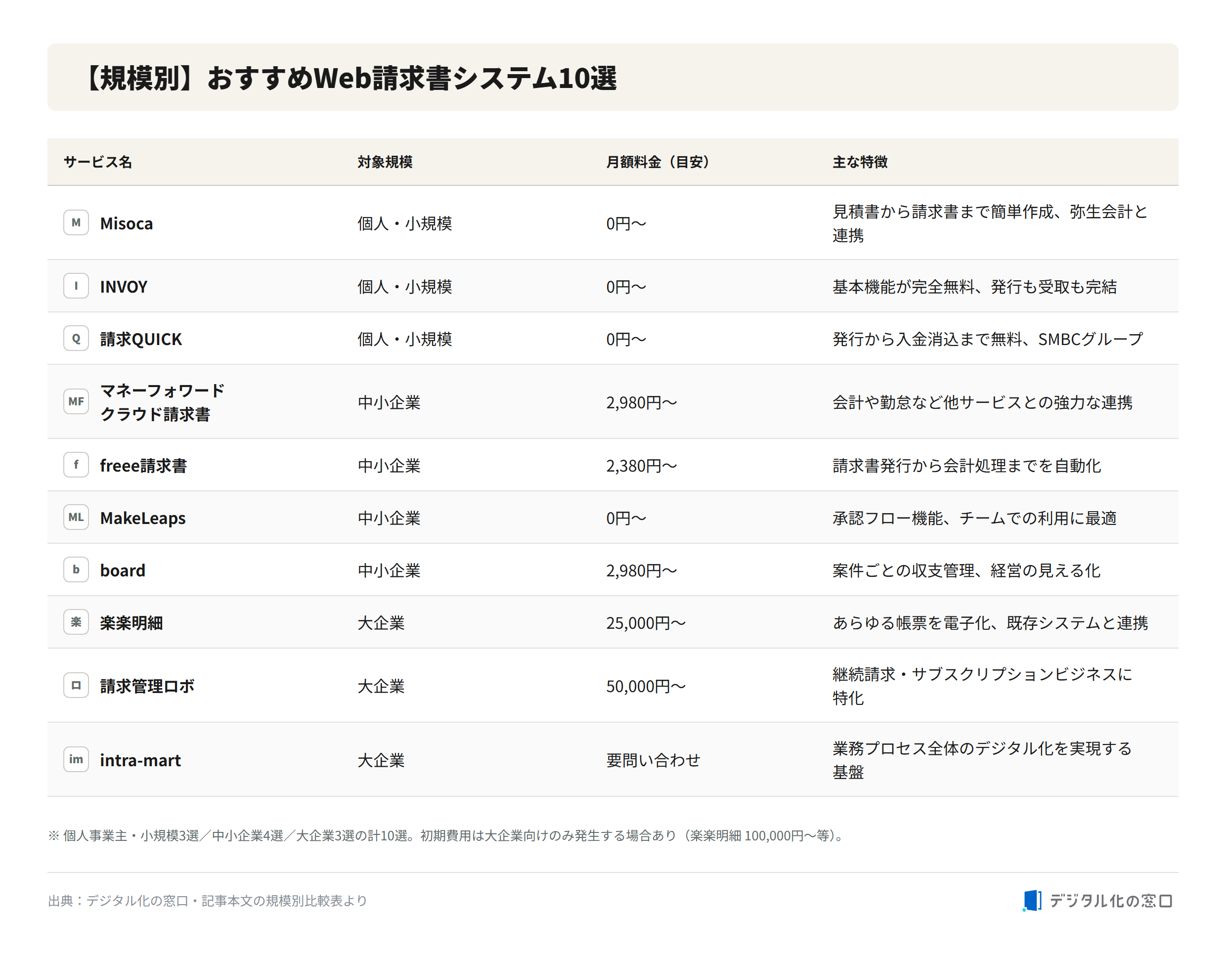Click intra-mart's '大企業' target scale cell
1226x958 pixels.
coord(381,760)
